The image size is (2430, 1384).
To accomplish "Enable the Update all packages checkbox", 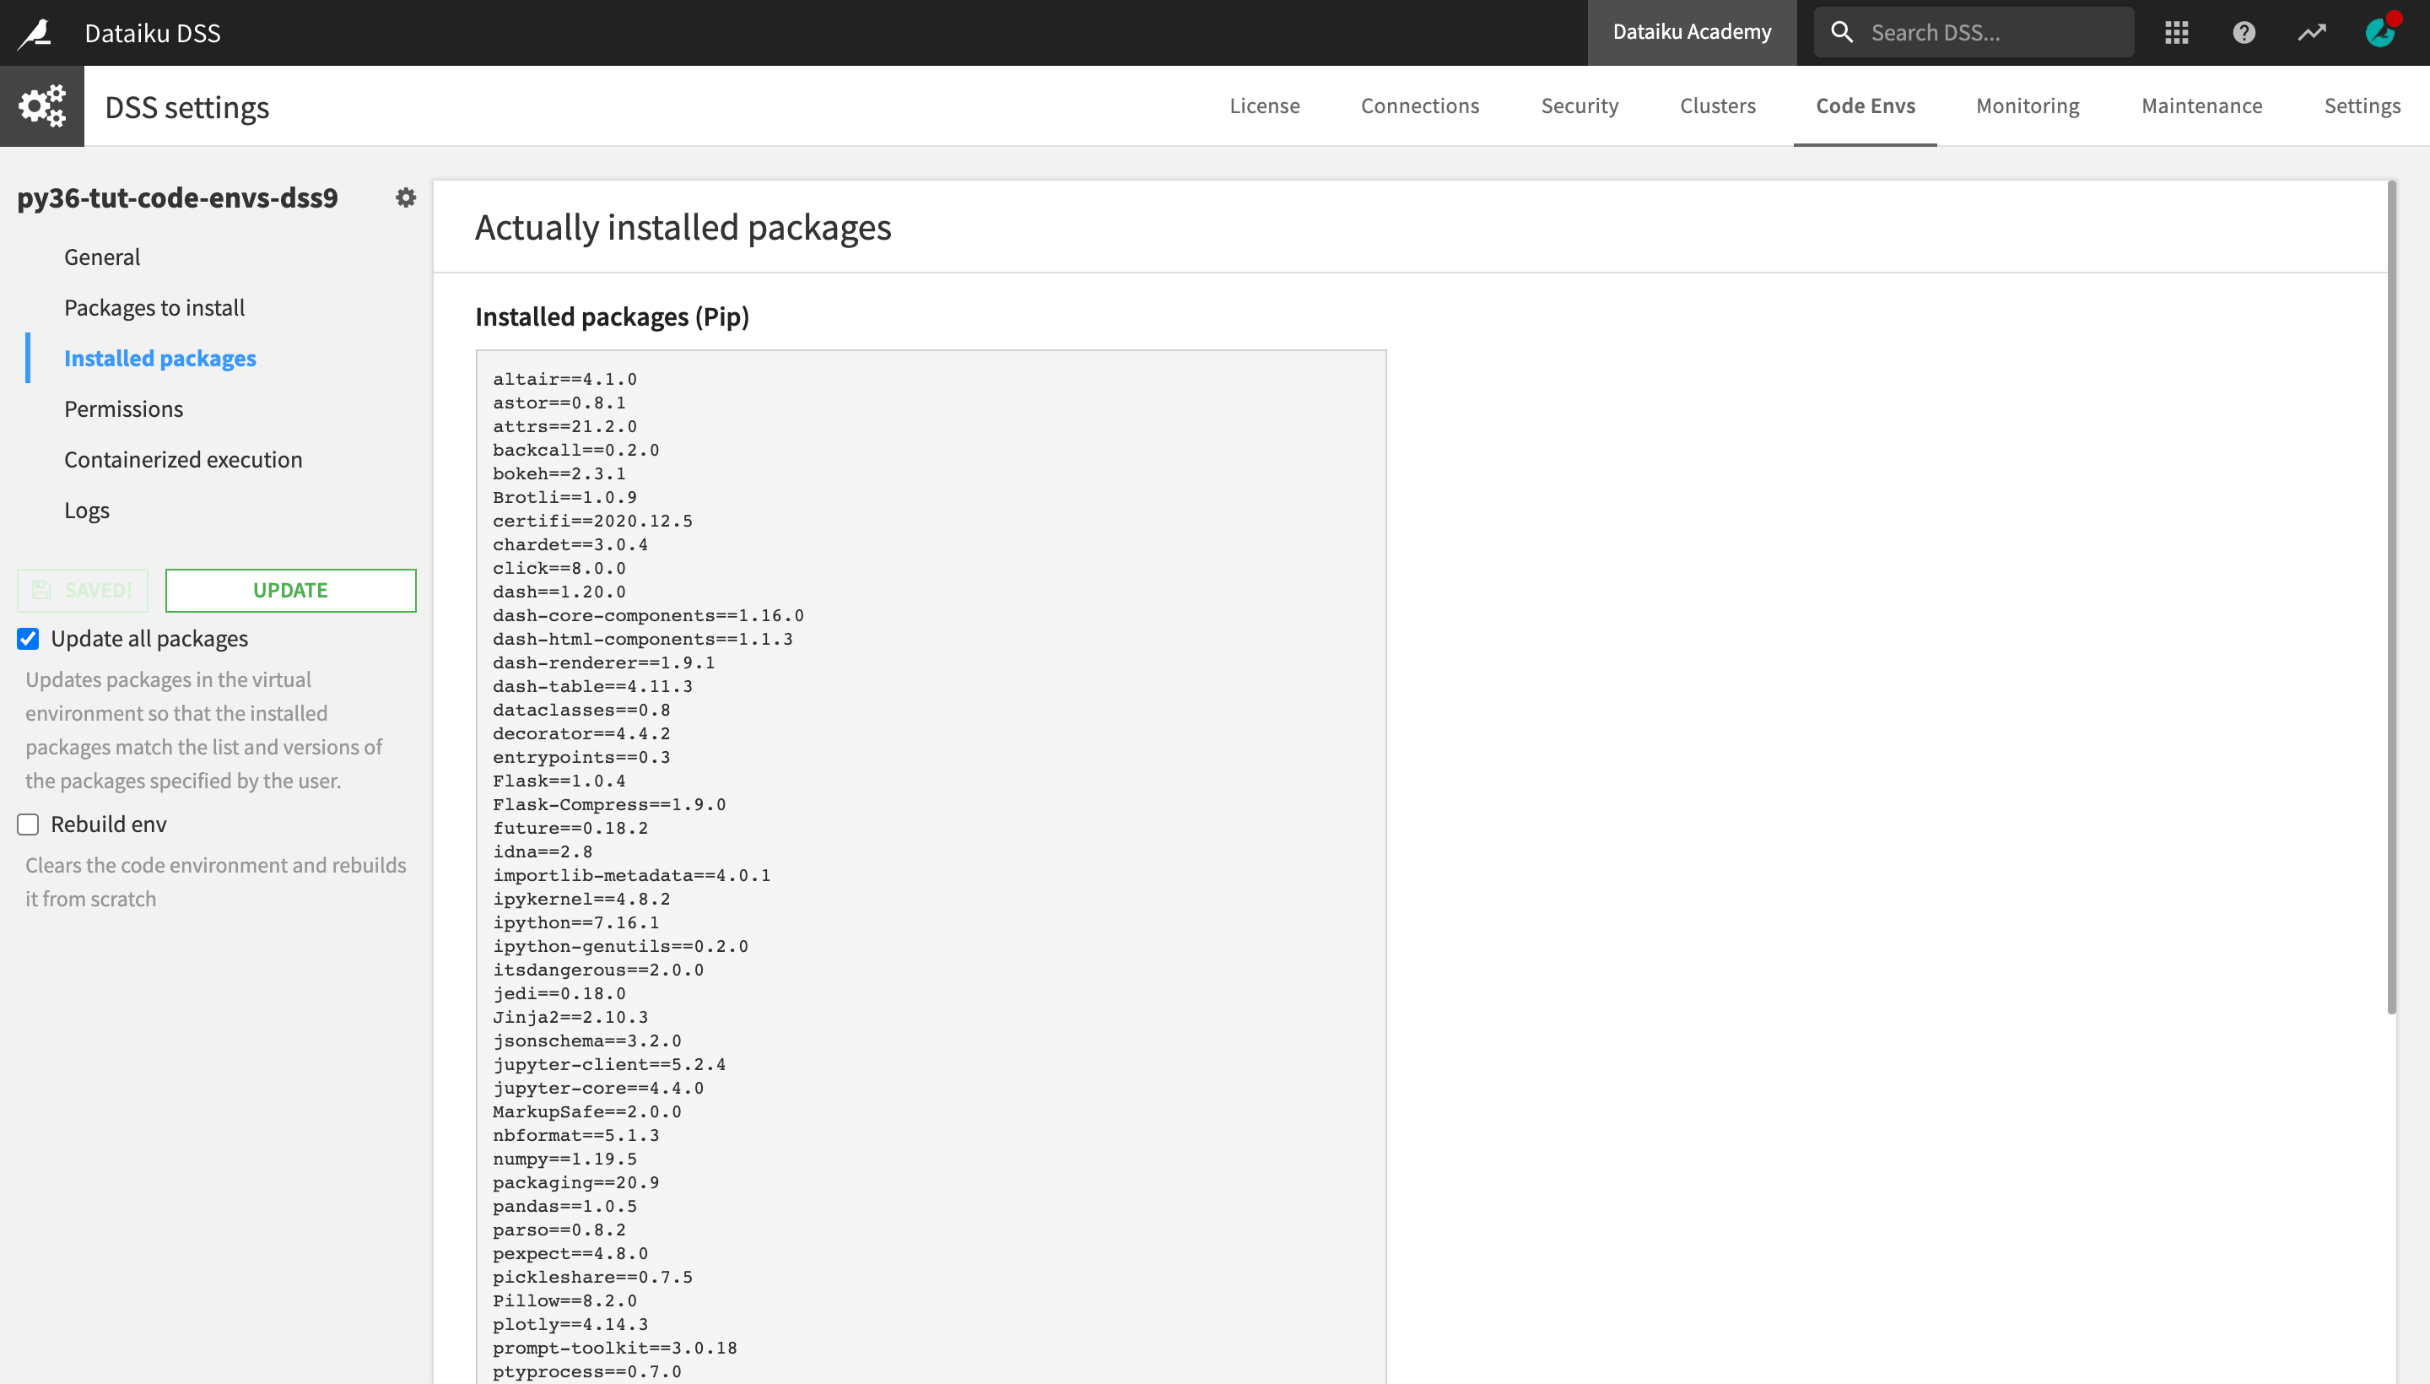I will (x=27, y=638).
